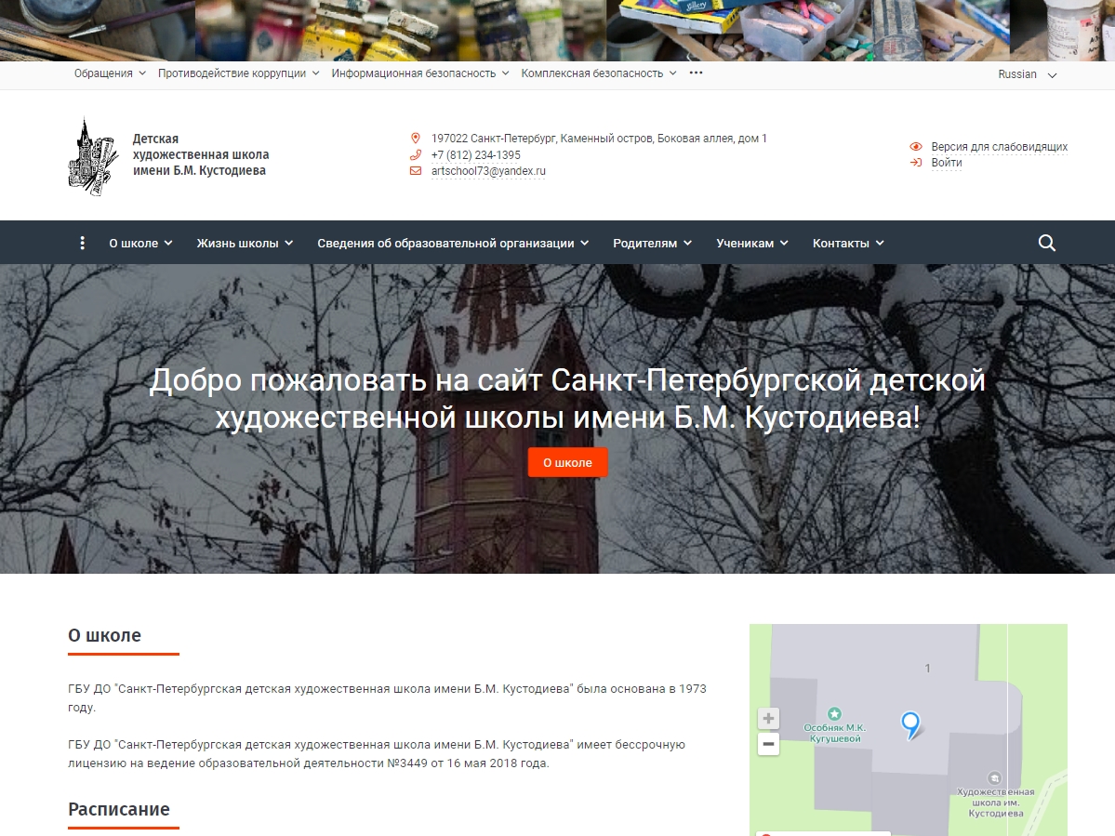Open the ellipsis overflow menu in top bar

pos(696,73)
